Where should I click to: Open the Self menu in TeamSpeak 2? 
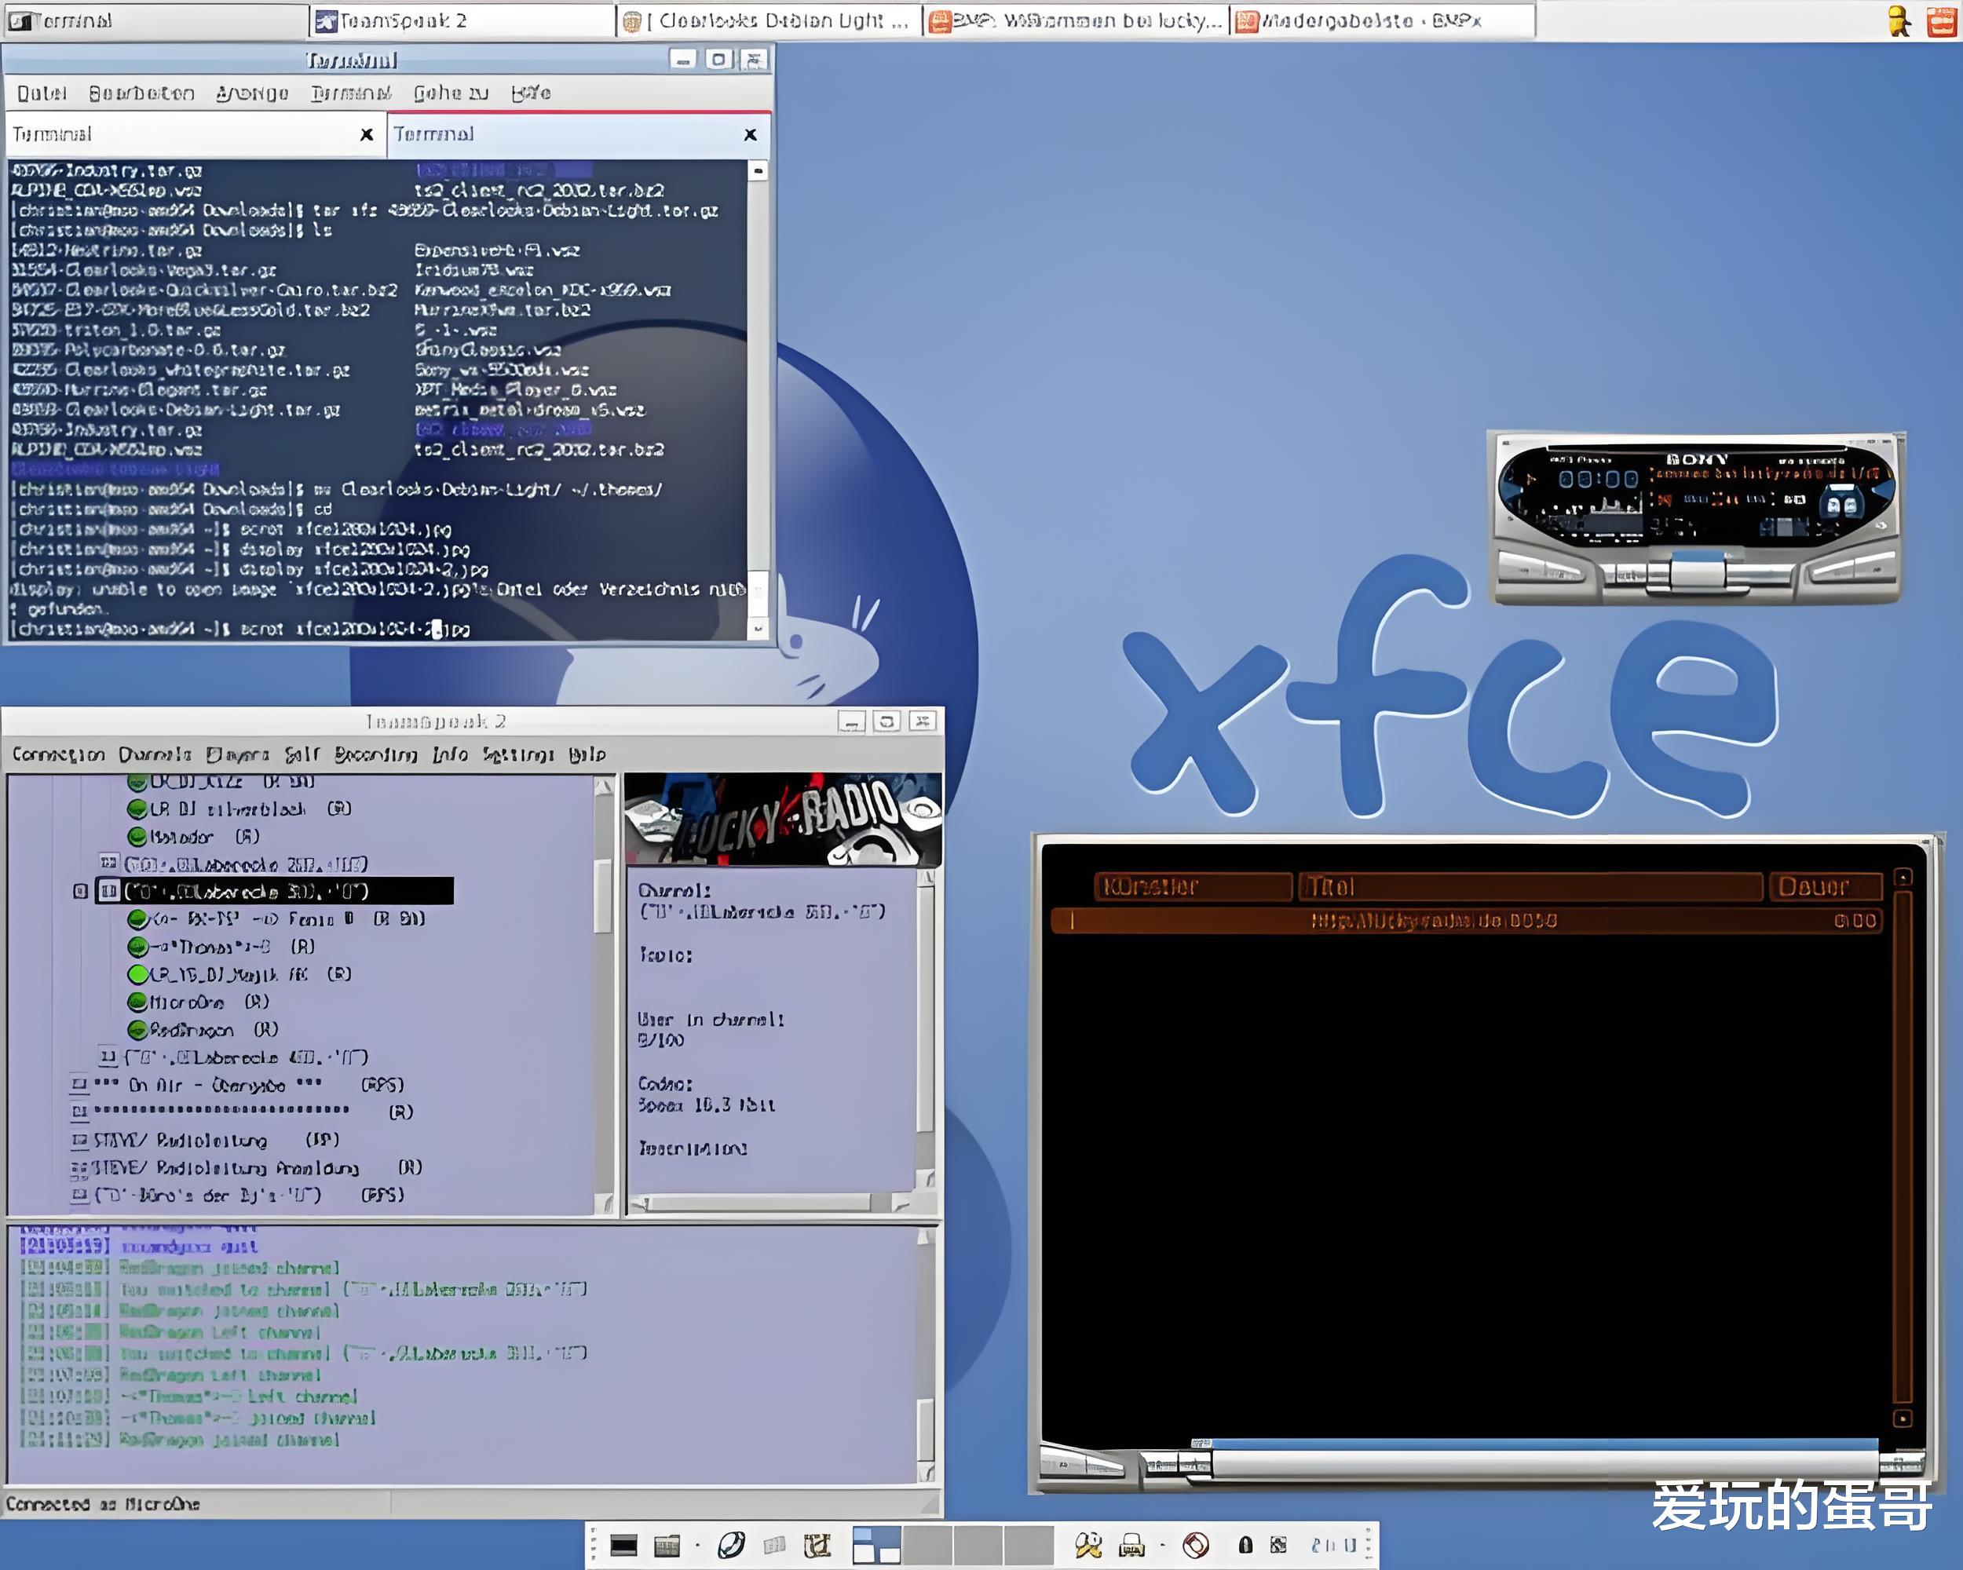[302, 754]
